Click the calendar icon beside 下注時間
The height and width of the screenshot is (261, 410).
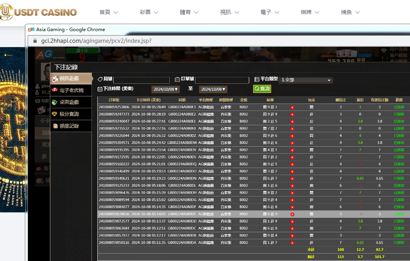coord(100,89)
